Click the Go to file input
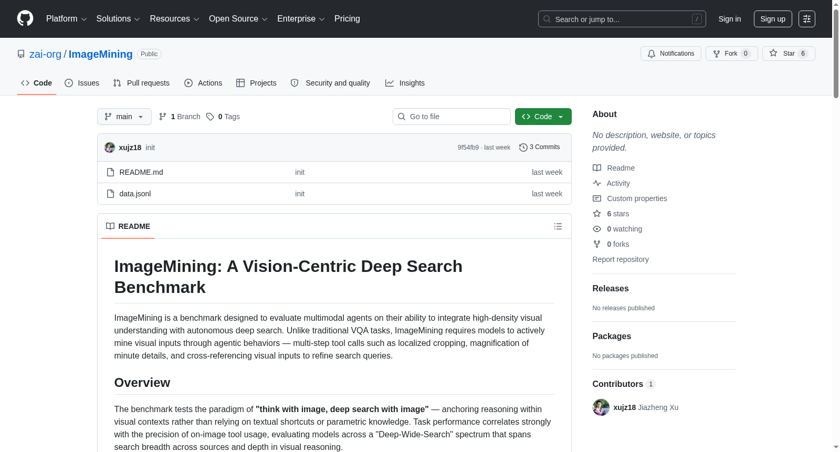The width and height of the screenshot is (840, 452). point(451,117)
